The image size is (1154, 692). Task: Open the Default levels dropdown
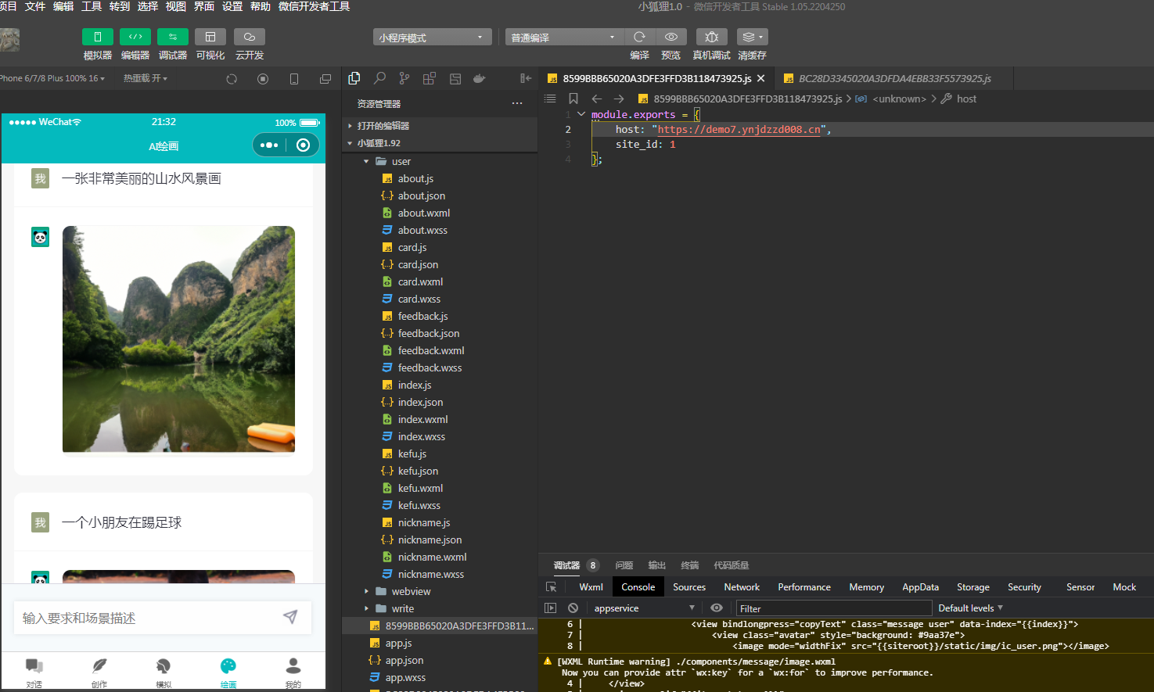coord(970,608)
